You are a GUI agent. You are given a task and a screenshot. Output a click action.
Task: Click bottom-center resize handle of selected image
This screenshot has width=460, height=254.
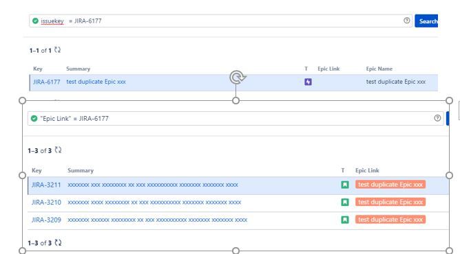[x=236, y=251]
